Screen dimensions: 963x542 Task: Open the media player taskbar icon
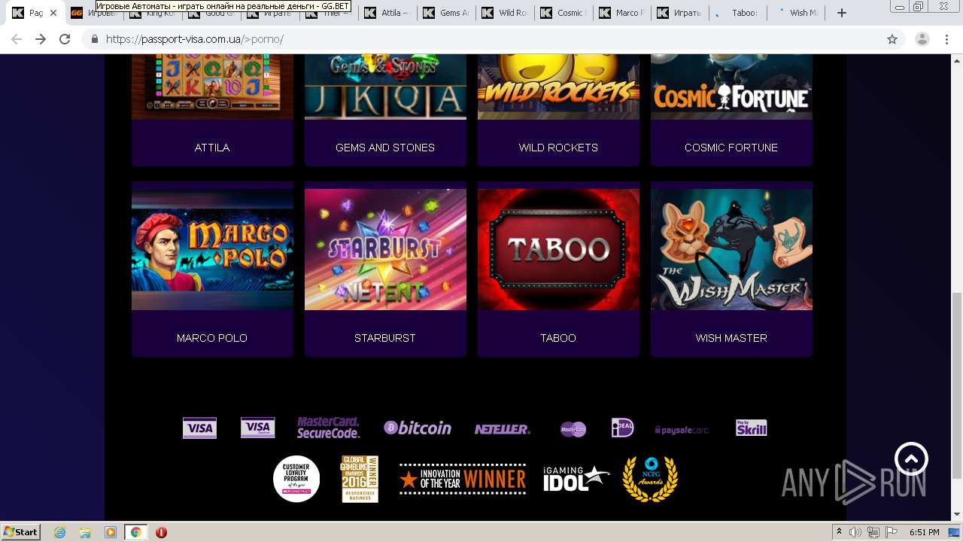111,532
